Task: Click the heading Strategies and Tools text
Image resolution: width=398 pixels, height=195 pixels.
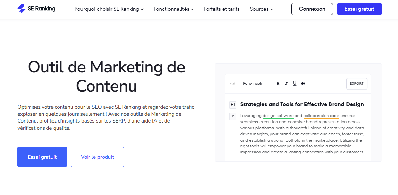Action: pos(266,104)
